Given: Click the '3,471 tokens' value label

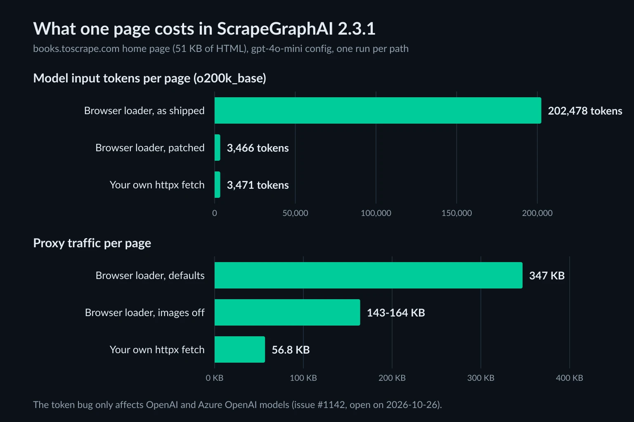Looking at the screenshot, I should 258,185.
